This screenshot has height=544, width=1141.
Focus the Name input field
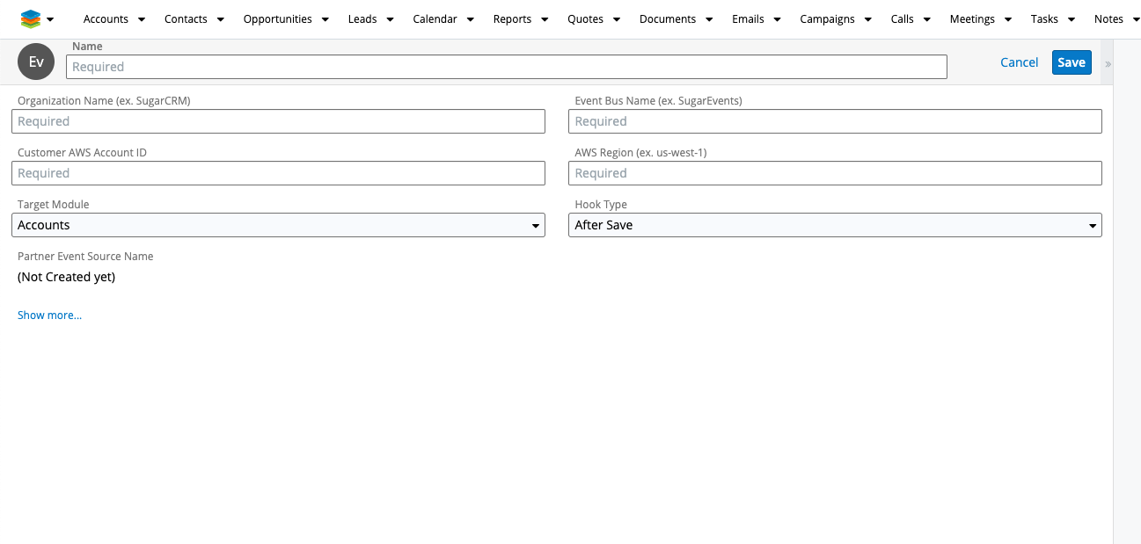(x=506, y=67)
